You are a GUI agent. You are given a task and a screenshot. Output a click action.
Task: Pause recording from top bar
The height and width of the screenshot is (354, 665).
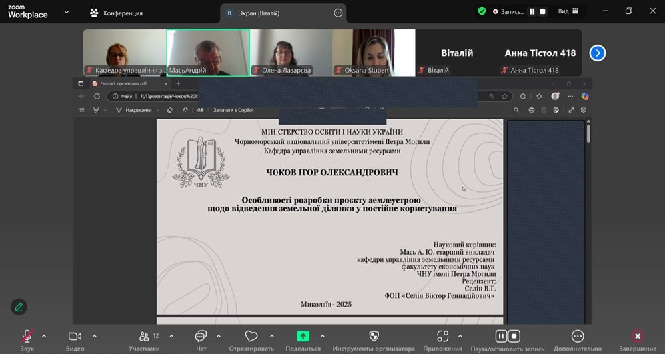tap(532, 11)
